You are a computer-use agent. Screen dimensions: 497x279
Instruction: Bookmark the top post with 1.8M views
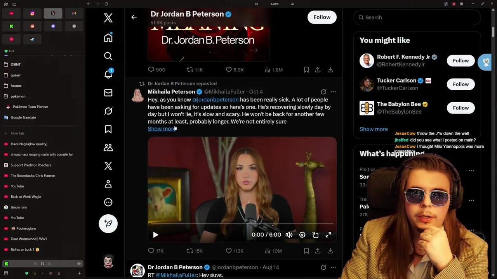(x=306, y=70)
